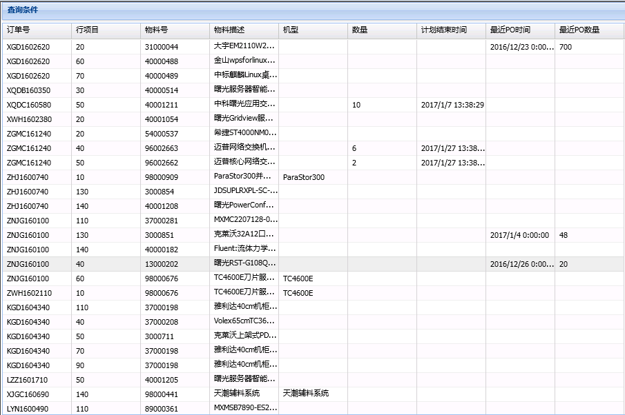Select 中标麒麟Linux description cell

pos(244,76)
